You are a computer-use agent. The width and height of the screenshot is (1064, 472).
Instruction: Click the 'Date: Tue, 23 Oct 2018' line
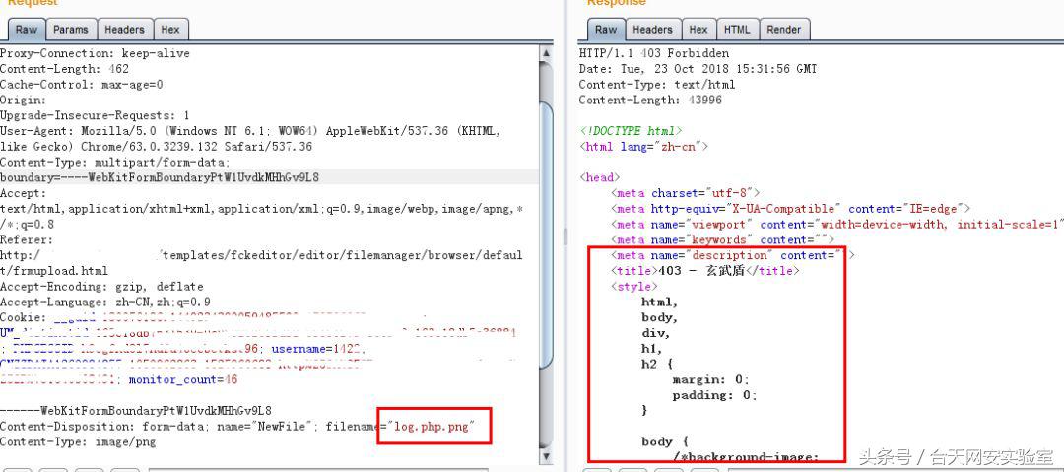[698, 69]
